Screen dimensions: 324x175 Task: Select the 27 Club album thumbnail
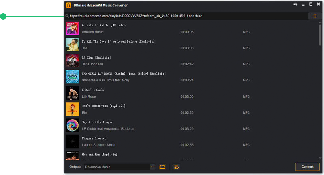point(72,61)
